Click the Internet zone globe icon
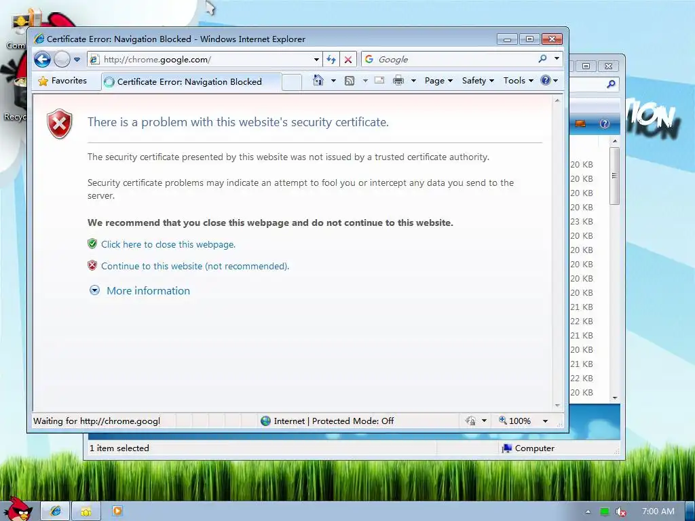The height and width of the screenshot is (521, 695). pos(265,421)
